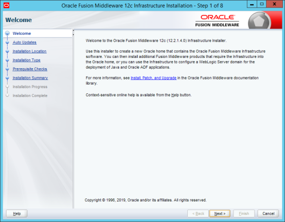
Task: Click the Help button
Action: 17,213
